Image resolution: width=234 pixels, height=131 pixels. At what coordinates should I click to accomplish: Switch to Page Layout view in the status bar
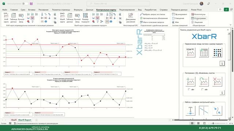pyautogui.click(x=198, y=123)
